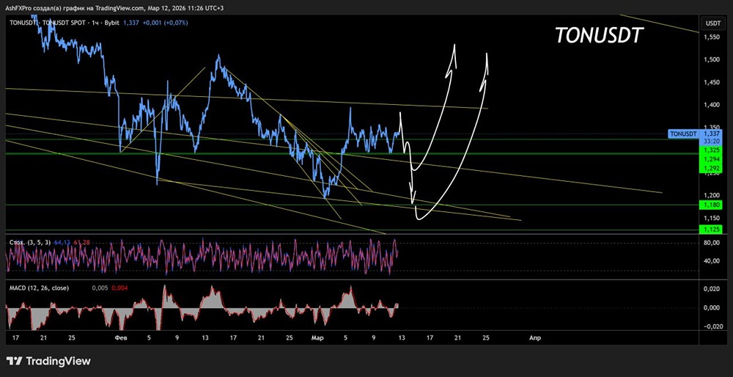Click the red MACD signal value 0,004
The image size is (733, 377).
coord(119,288)
